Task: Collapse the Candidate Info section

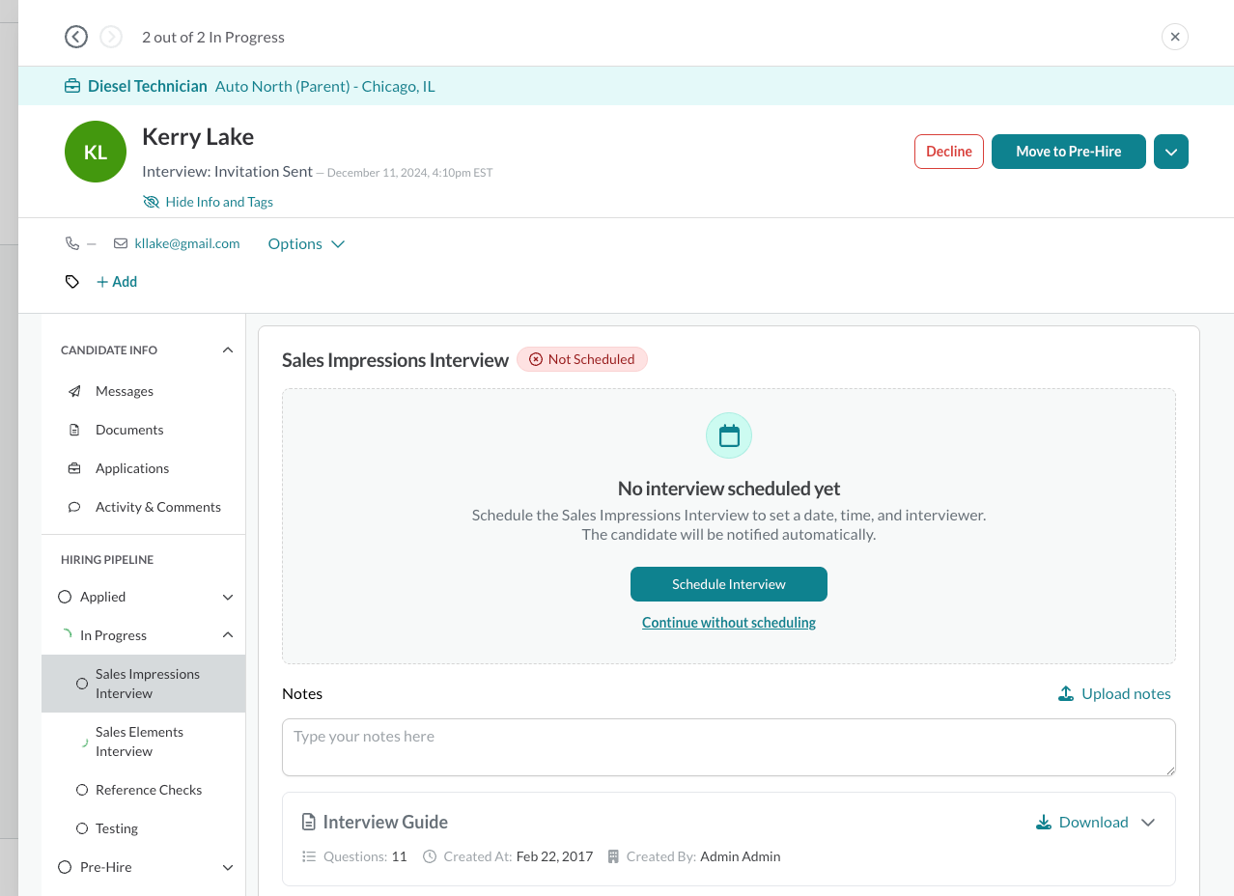Action: [228, 350]
